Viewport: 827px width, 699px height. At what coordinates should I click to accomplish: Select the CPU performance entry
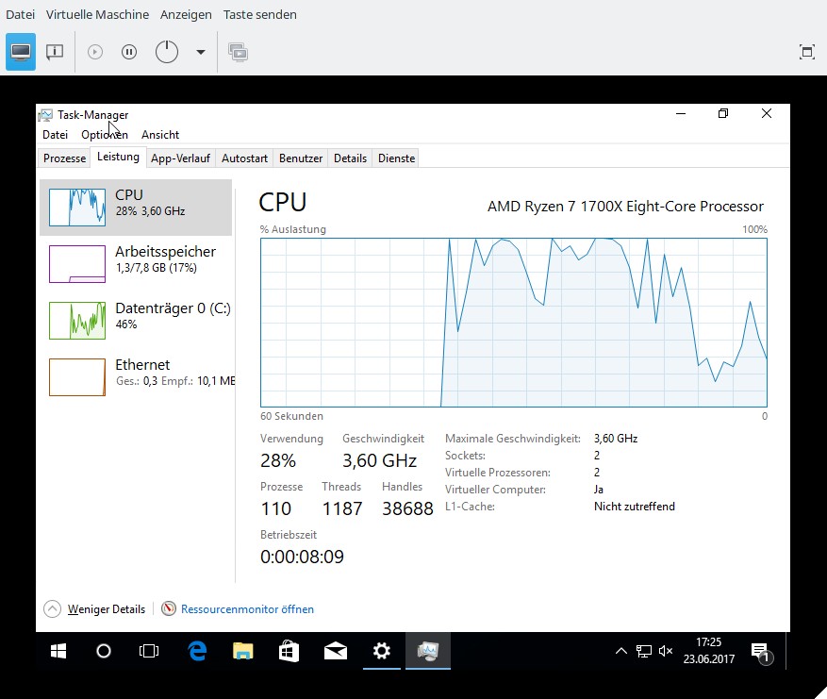pos(136,208)
